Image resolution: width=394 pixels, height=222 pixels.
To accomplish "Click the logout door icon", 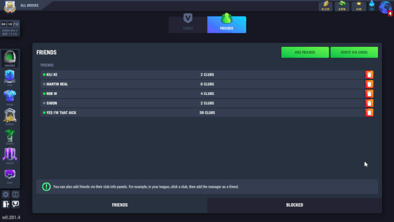I will click(6, 204).
